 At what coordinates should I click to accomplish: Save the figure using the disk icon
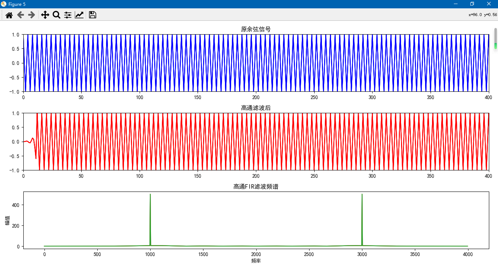pos(92,15)
